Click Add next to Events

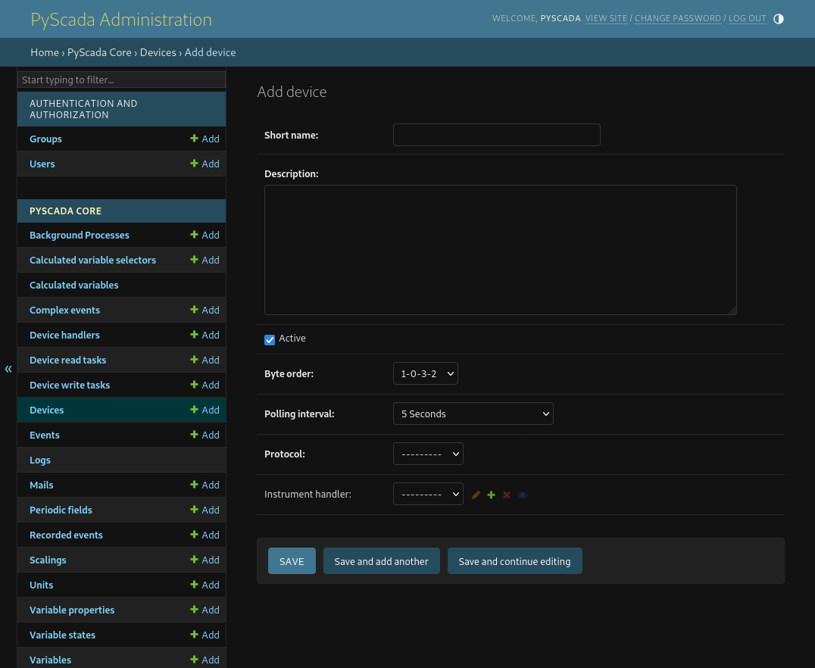[x=205, y=435]
